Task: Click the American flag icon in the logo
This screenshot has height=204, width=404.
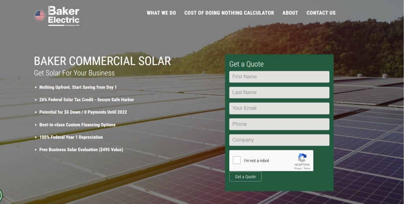Action: [x=40, y=16]
